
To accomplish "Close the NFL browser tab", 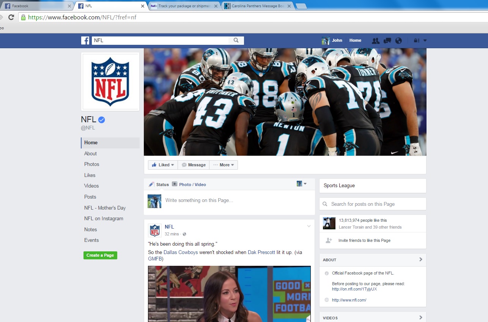I will coord(143,6).
